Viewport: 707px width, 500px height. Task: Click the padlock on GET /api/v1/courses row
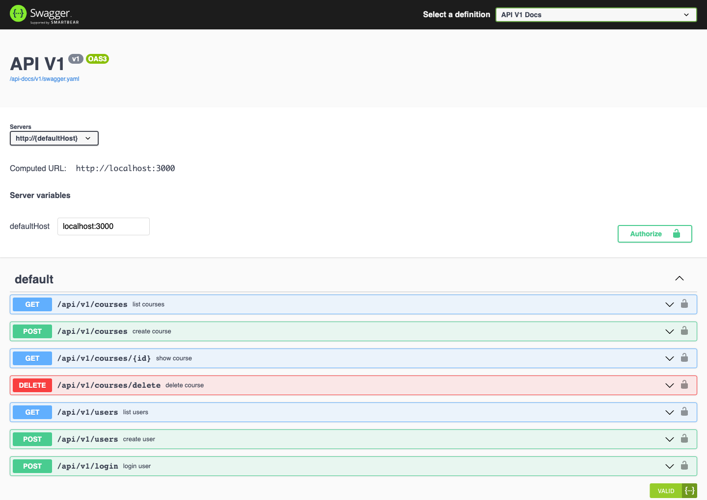point(684,304)
